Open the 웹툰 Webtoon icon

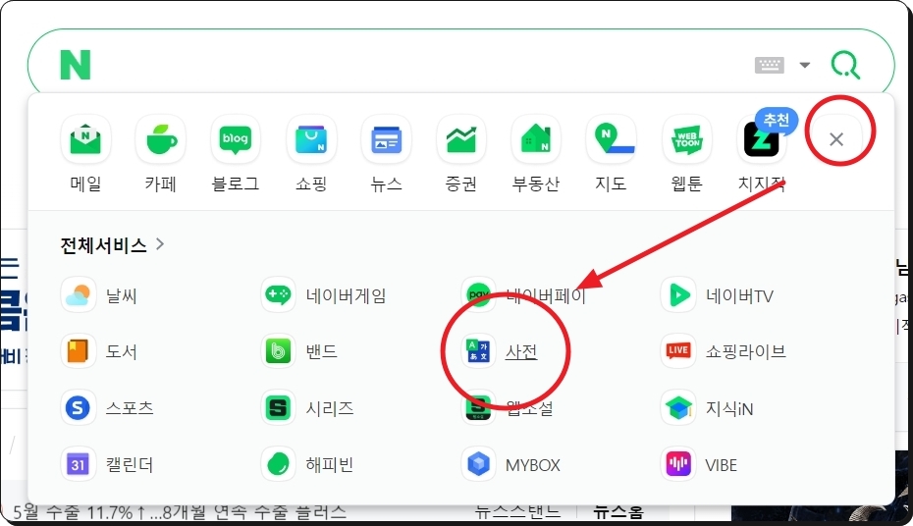click(687, 139)
